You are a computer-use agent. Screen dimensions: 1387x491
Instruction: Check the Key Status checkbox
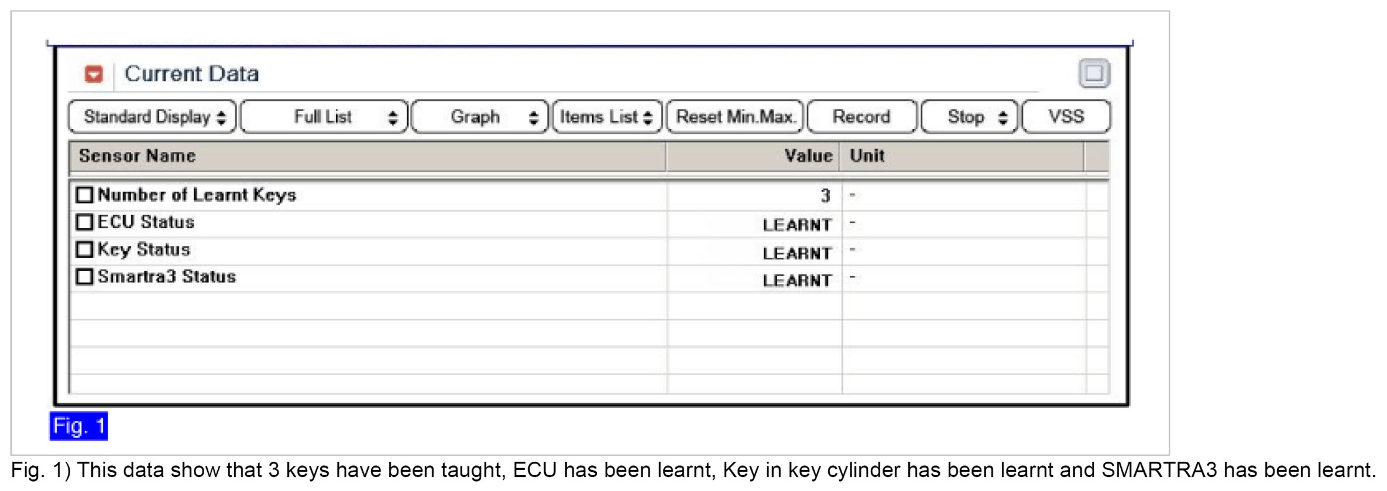coord(85,250)
